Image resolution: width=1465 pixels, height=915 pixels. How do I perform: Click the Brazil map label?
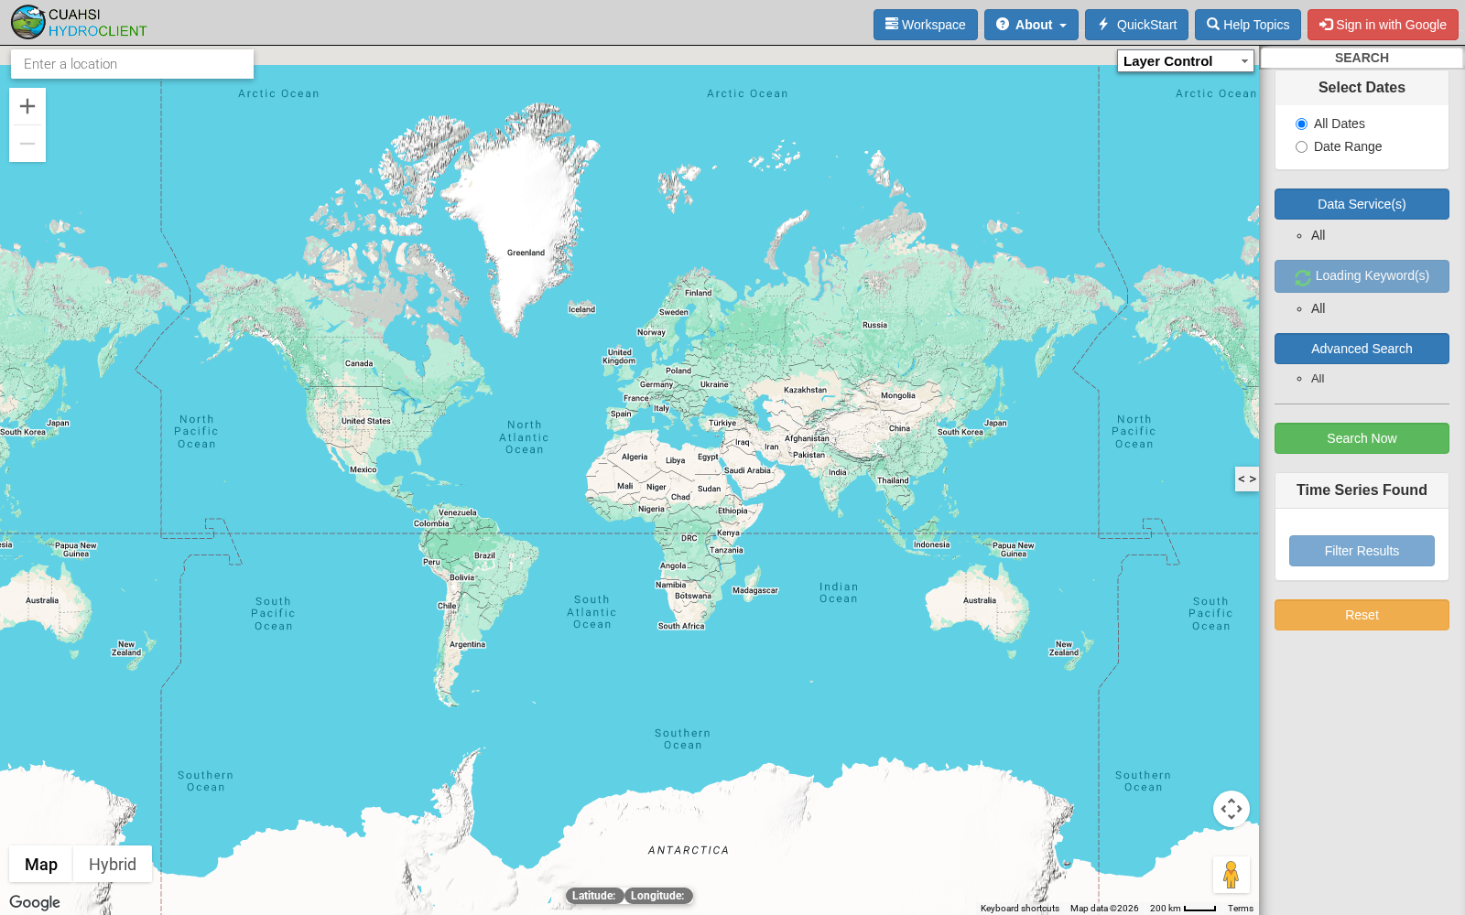(x=484, y=555)
